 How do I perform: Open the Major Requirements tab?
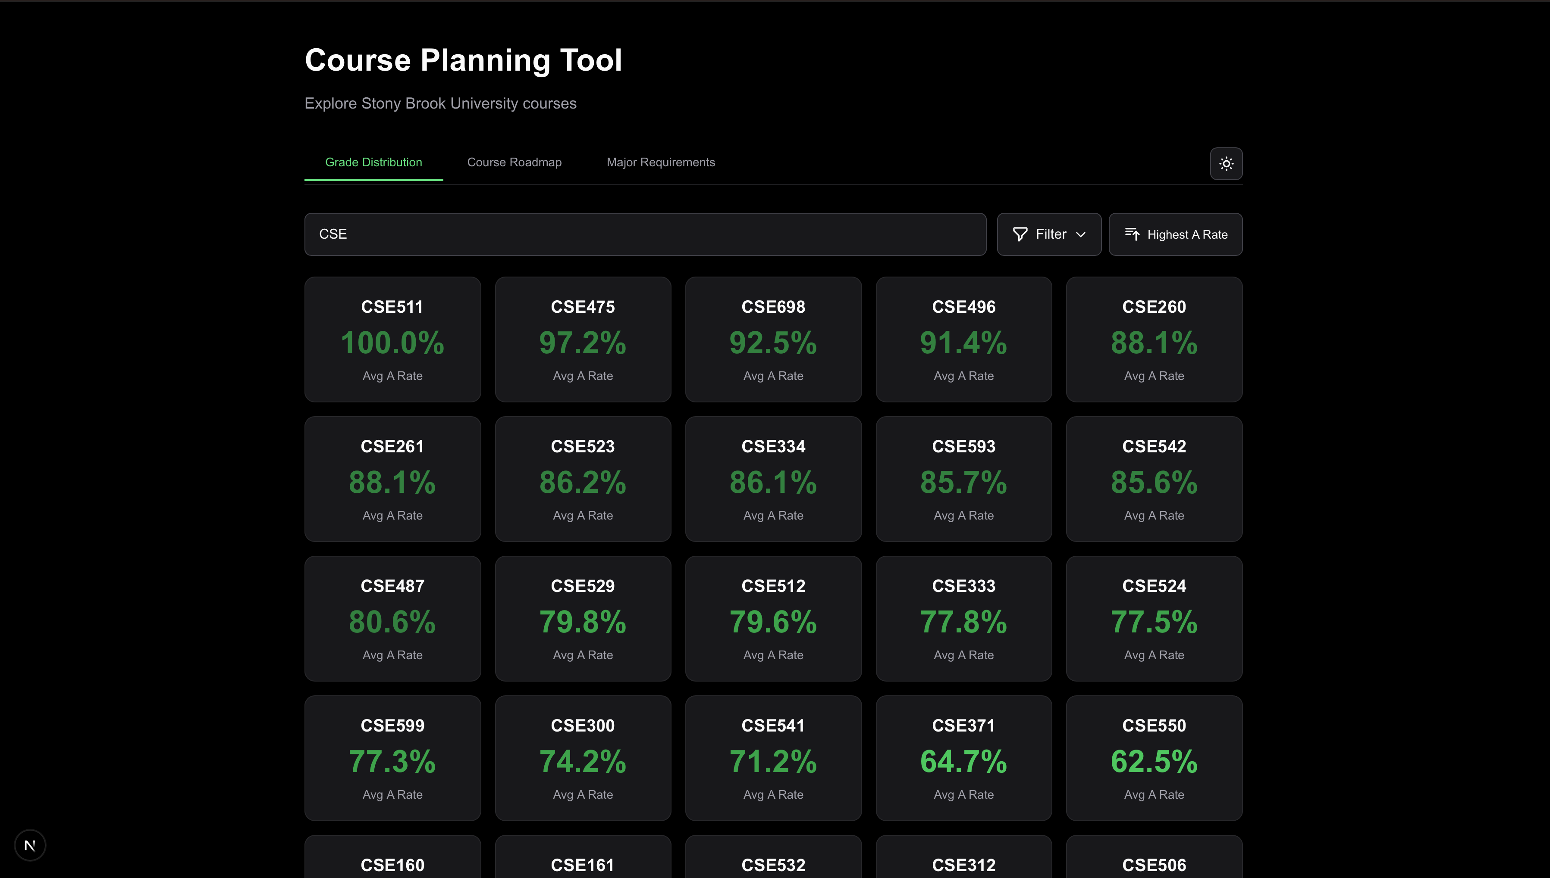pos(660,162)
